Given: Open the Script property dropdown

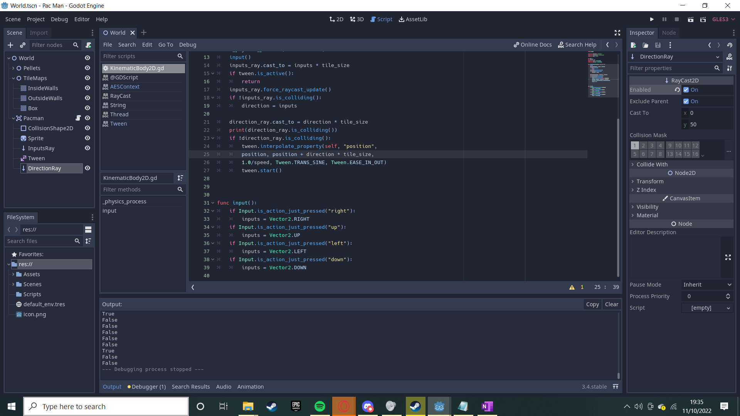Looking at the screenshot, I should 707,308.
